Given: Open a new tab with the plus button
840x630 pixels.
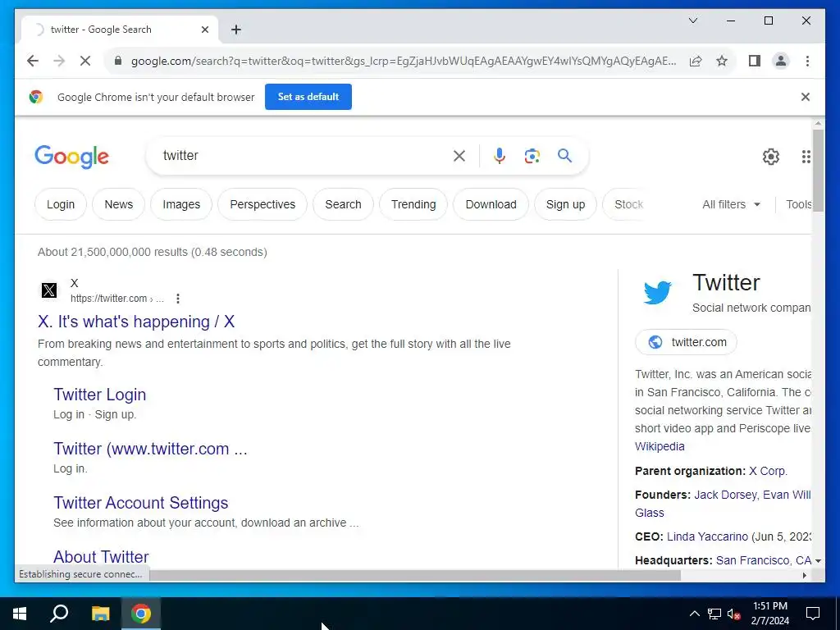Looking at the screenshot, I should (236, 30).
